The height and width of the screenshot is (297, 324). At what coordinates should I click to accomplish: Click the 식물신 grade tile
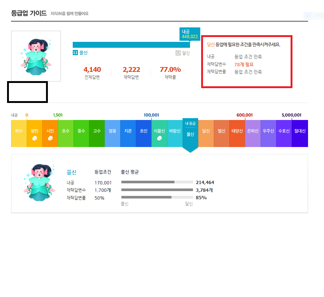pyautogui.click(x=159, y=133)
